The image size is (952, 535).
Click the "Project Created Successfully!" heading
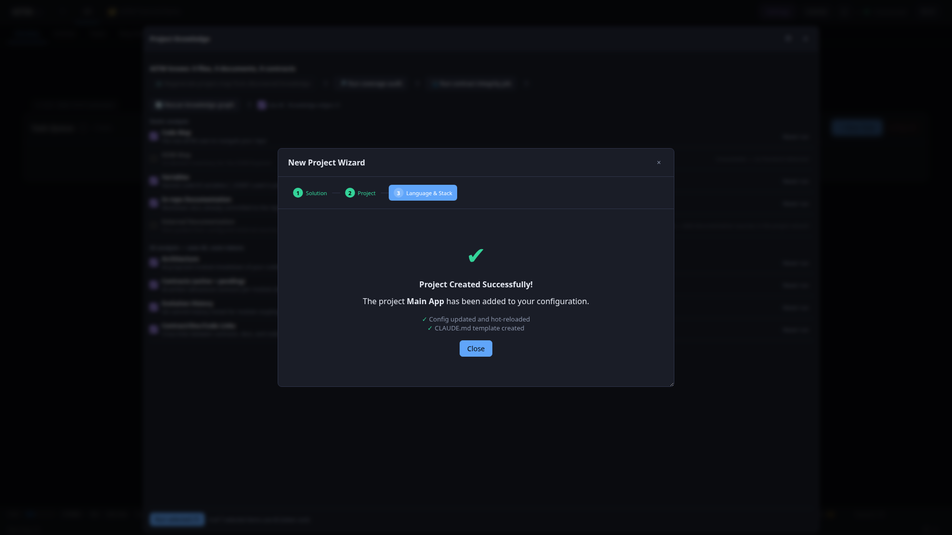click(x=476, y=284)
